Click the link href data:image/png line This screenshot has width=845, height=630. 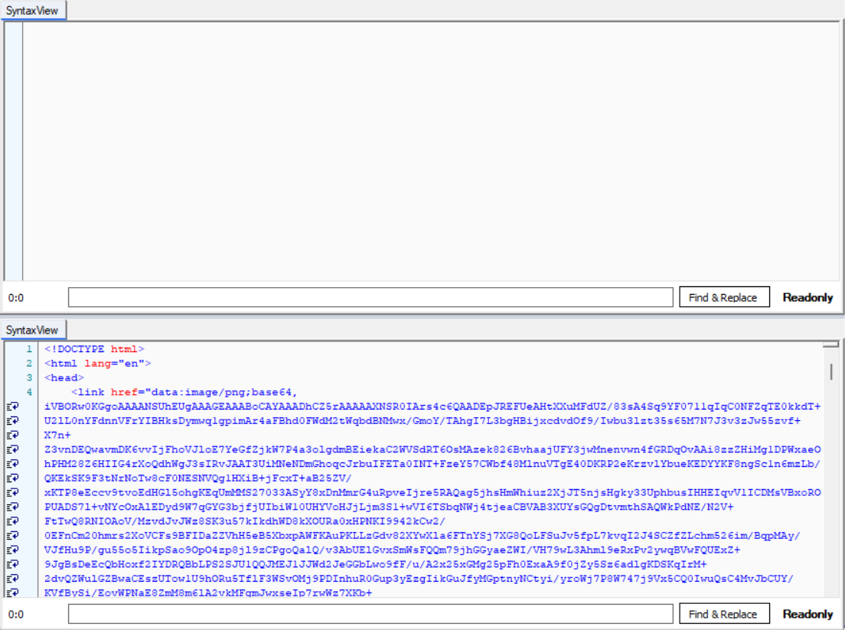(x=184, y=393)
